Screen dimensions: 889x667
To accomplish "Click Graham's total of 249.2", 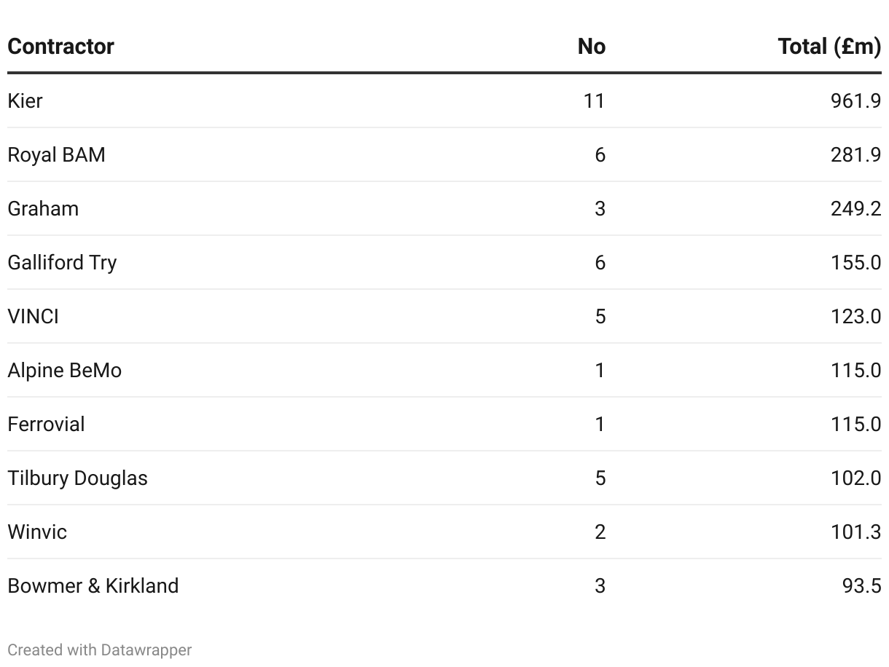I will click(855, 209).
